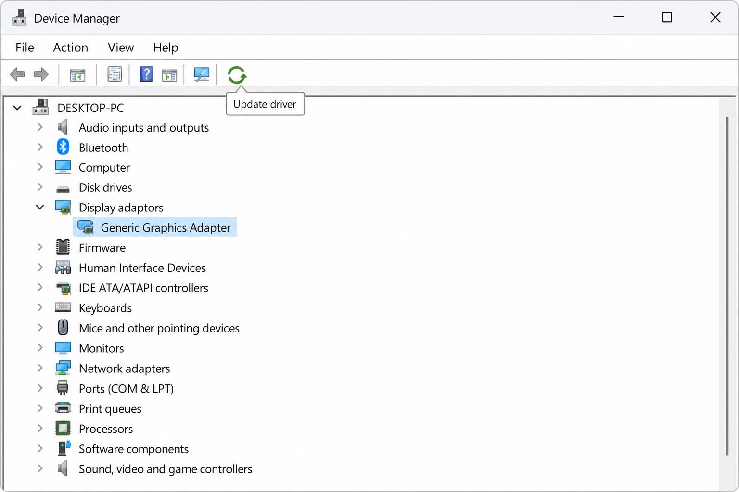The height and width of the screenshot is (492, 739).
Task: Click the Generic Graphics Adapter device icon
Action: click(x=86, y=227)
